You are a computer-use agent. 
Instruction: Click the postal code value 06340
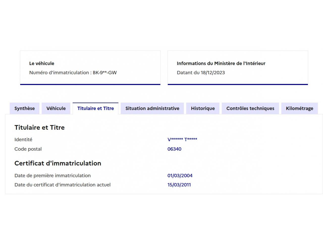point(174,149)
